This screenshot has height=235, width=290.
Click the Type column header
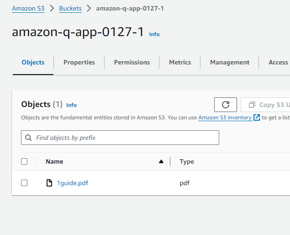pyautogui.click(x=187, y=161)
